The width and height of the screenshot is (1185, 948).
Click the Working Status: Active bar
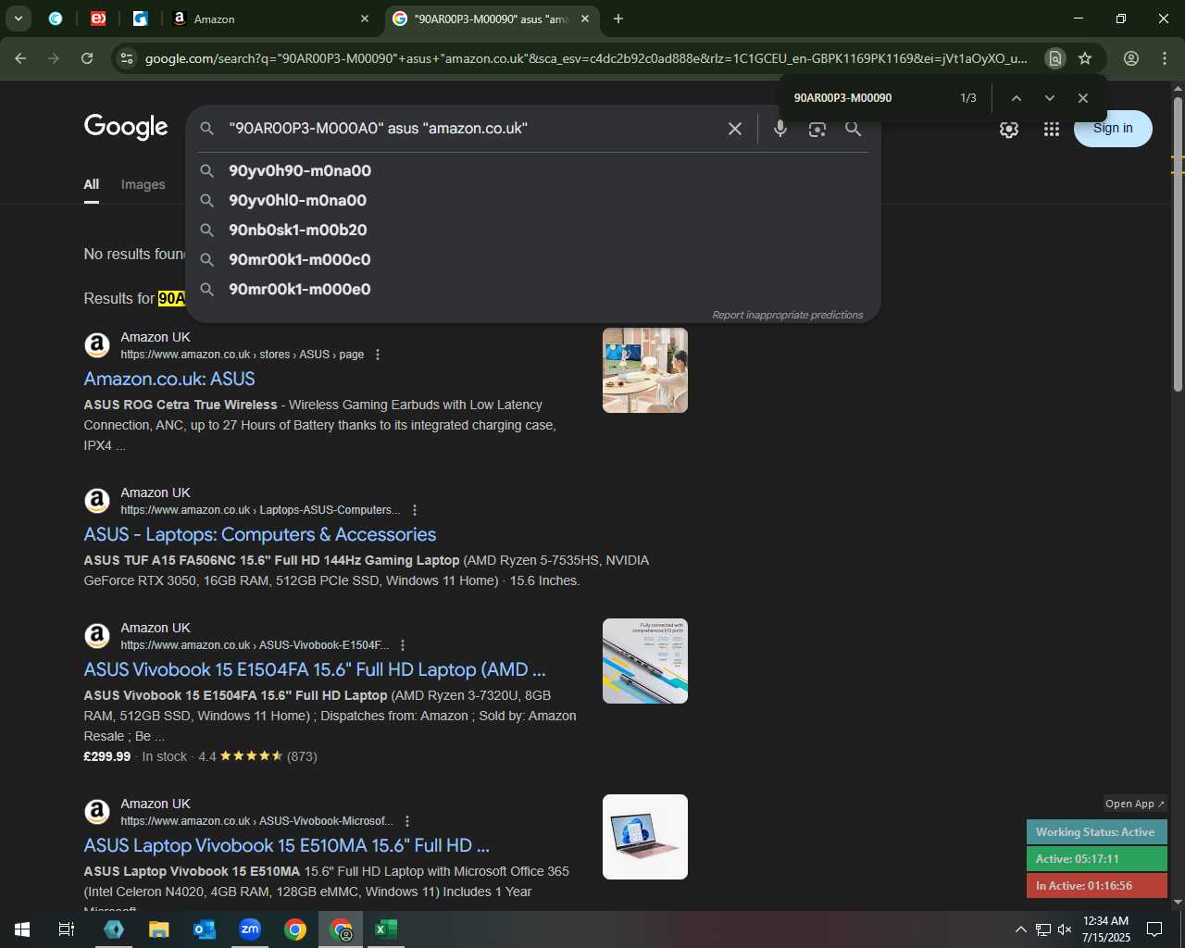click(x=1097, y=832)
